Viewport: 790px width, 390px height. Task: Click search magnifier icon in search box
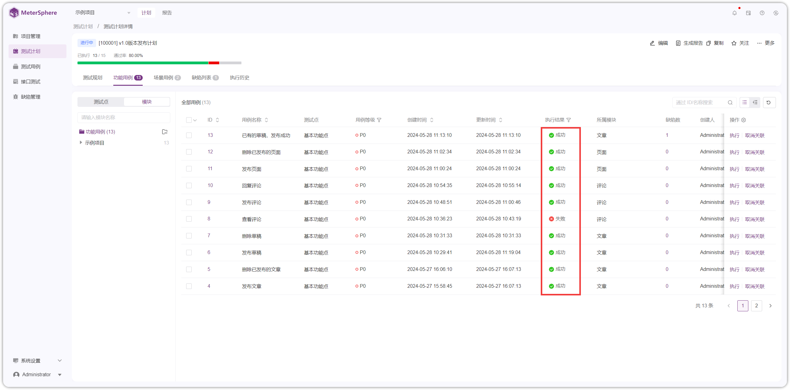[x=730, y=103]
